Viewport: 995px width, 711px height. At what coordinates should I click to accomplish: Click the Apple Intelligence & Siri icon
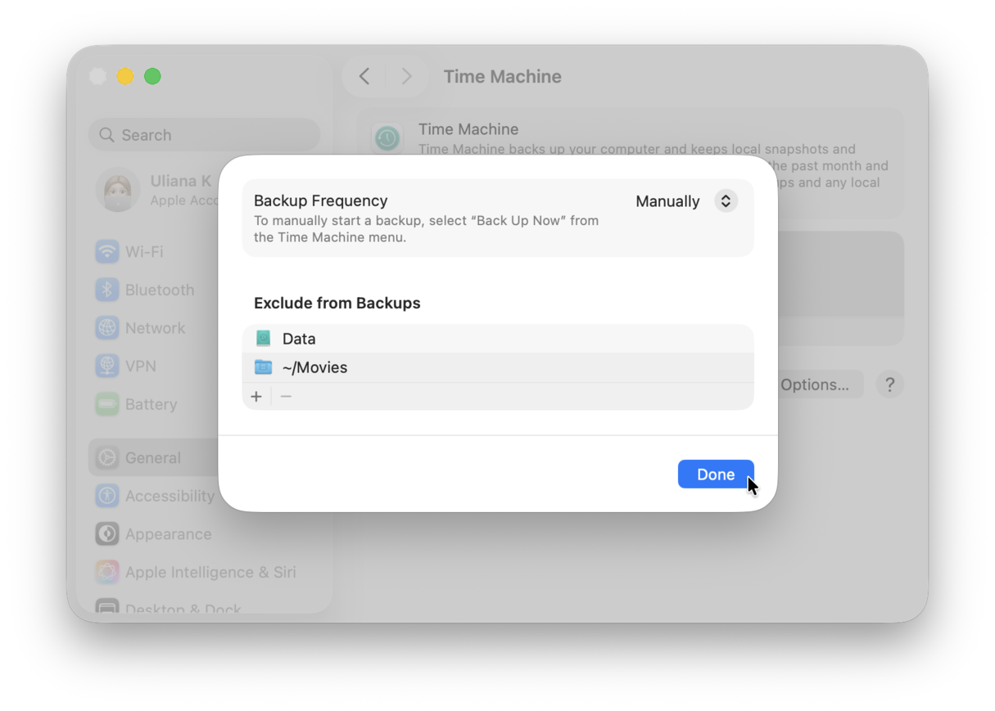(x=107, y=572)
